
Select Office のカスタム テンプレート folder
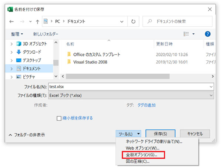[x=97, y=54]
